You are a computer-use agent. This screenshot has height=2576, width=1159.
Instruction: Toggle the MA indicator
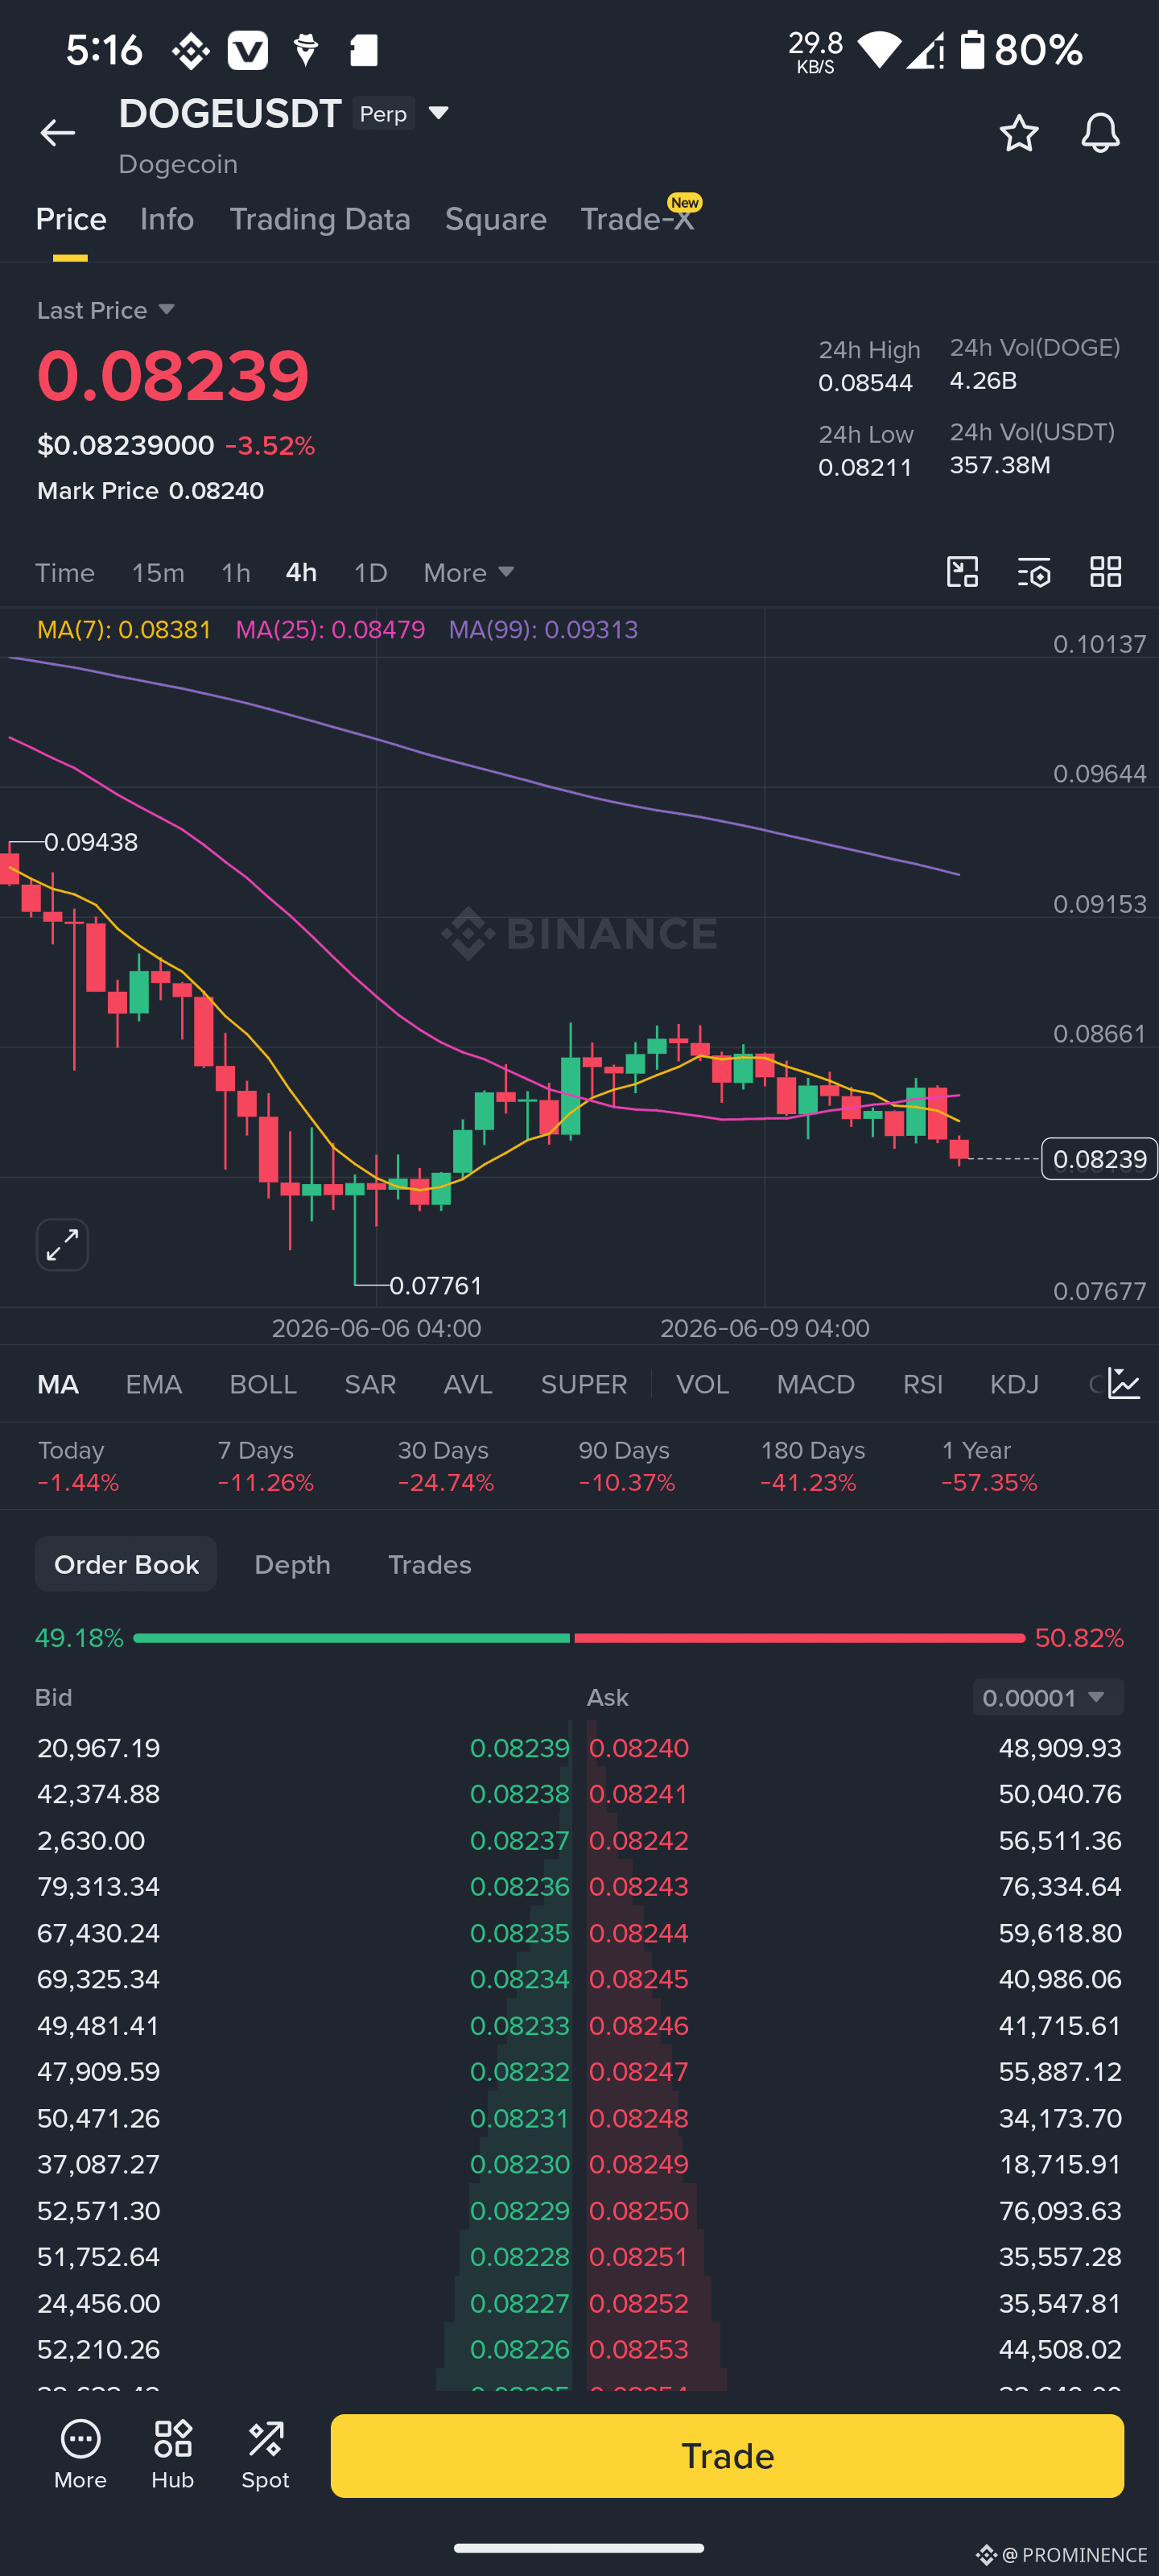(58, 1384)
